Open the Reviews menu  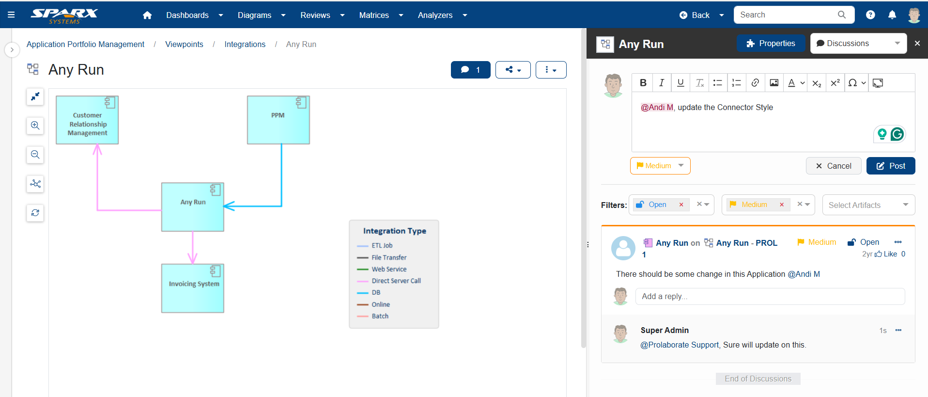[323, 15]
